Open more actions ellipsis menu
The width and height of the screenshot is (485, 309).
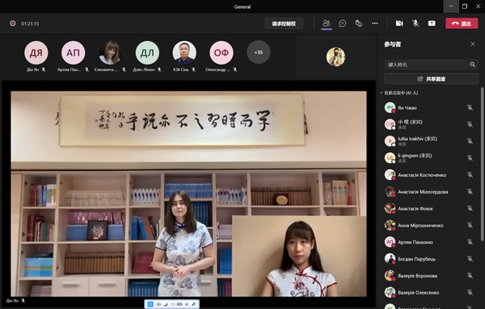[x=375, y=23]
